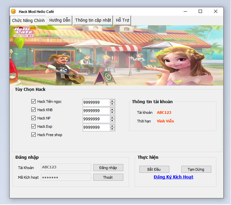231x205 pixels.
Task: Uncheck the Hack KNB checkbox
Action: 33,110
